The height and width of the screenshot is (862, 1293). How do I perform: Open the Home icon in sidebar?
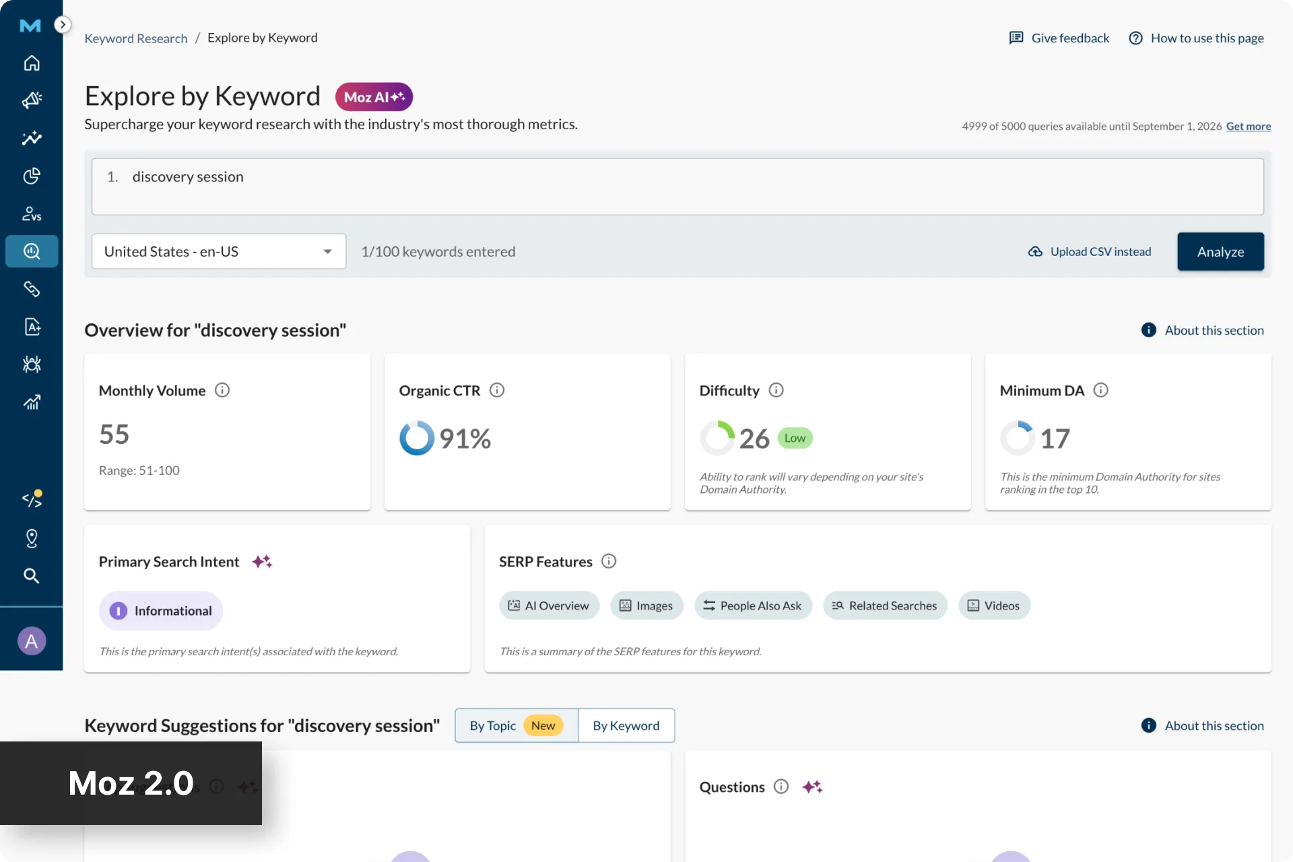(x=32, y=63)
